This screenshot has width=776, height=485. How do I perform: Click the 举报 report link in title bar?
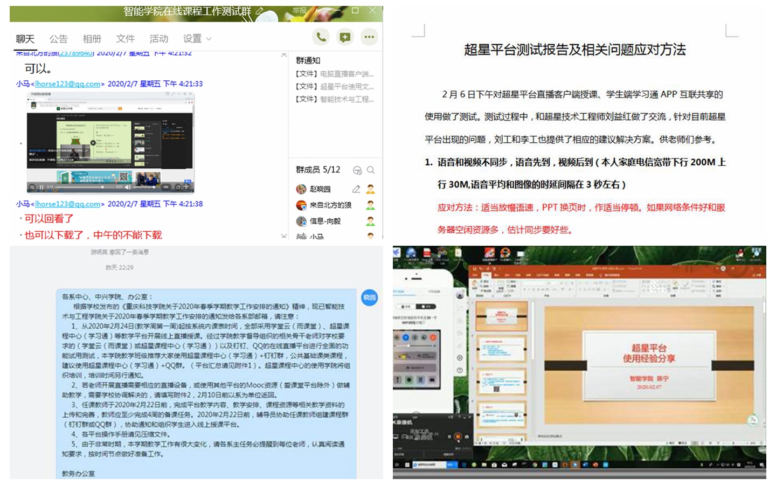(x=299, y=11)
